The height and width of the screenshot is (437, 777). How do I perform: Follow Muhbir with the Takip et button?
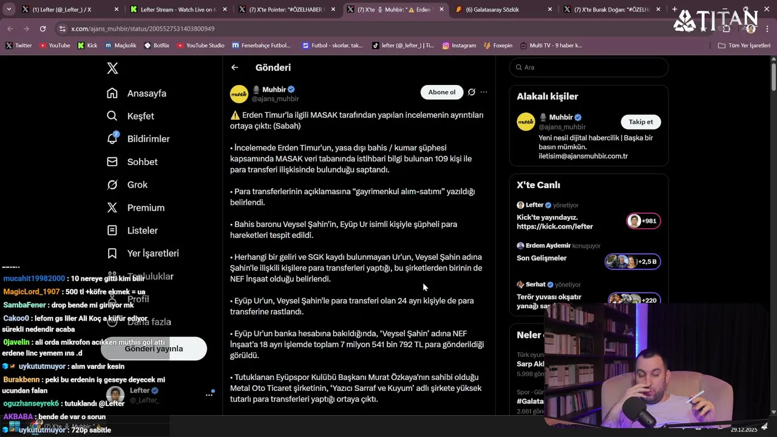pos(640,122)
